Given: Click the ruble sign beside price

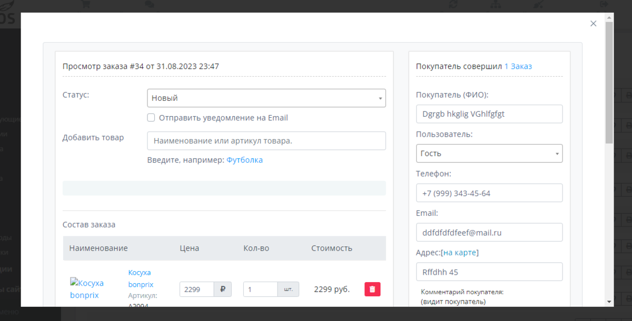Looking at the screenshot, I should (223, 289).
